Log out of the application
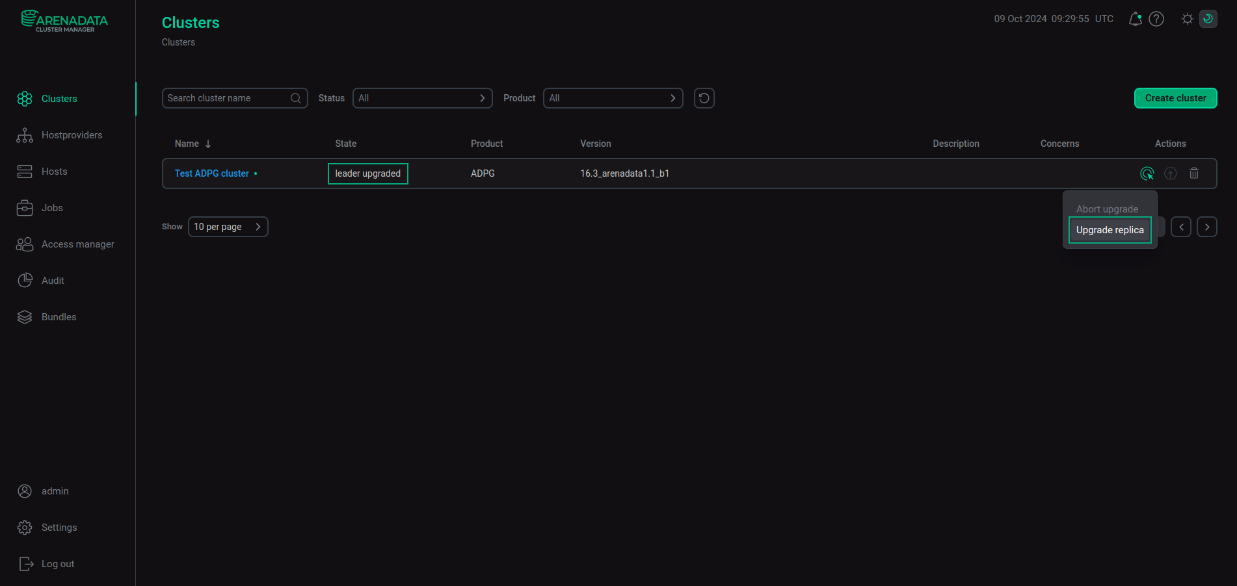1237x586 pixels. point(46,564)
